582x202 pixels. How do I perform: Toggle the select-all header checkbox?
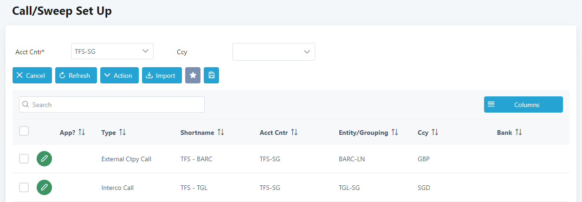click(x=24, y=131)
